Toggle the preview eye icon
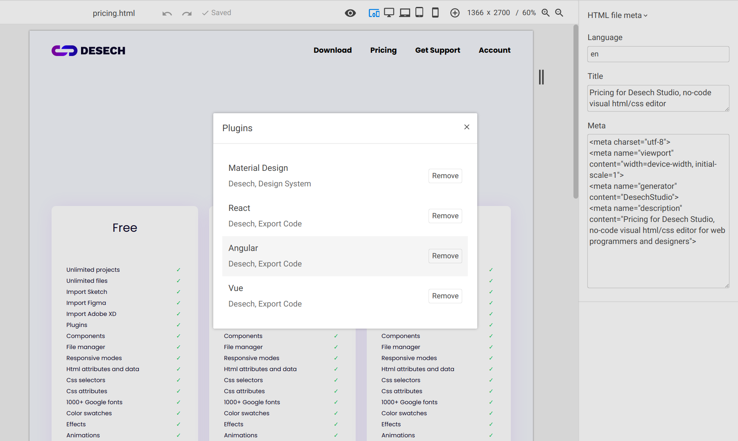Screen dimensions: 738x441 click(x=350, y=13)
